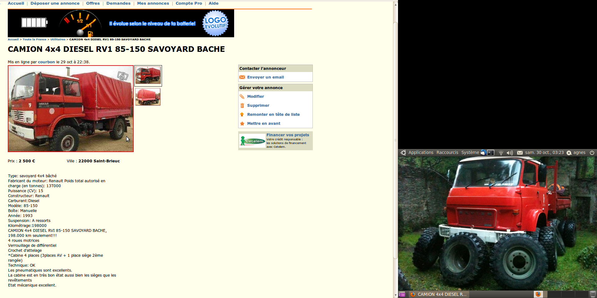This screenshot has width=597, height=298.
Task: Click the orange arrow beside Remonter en tête
Action: click(x=242, y=115)
